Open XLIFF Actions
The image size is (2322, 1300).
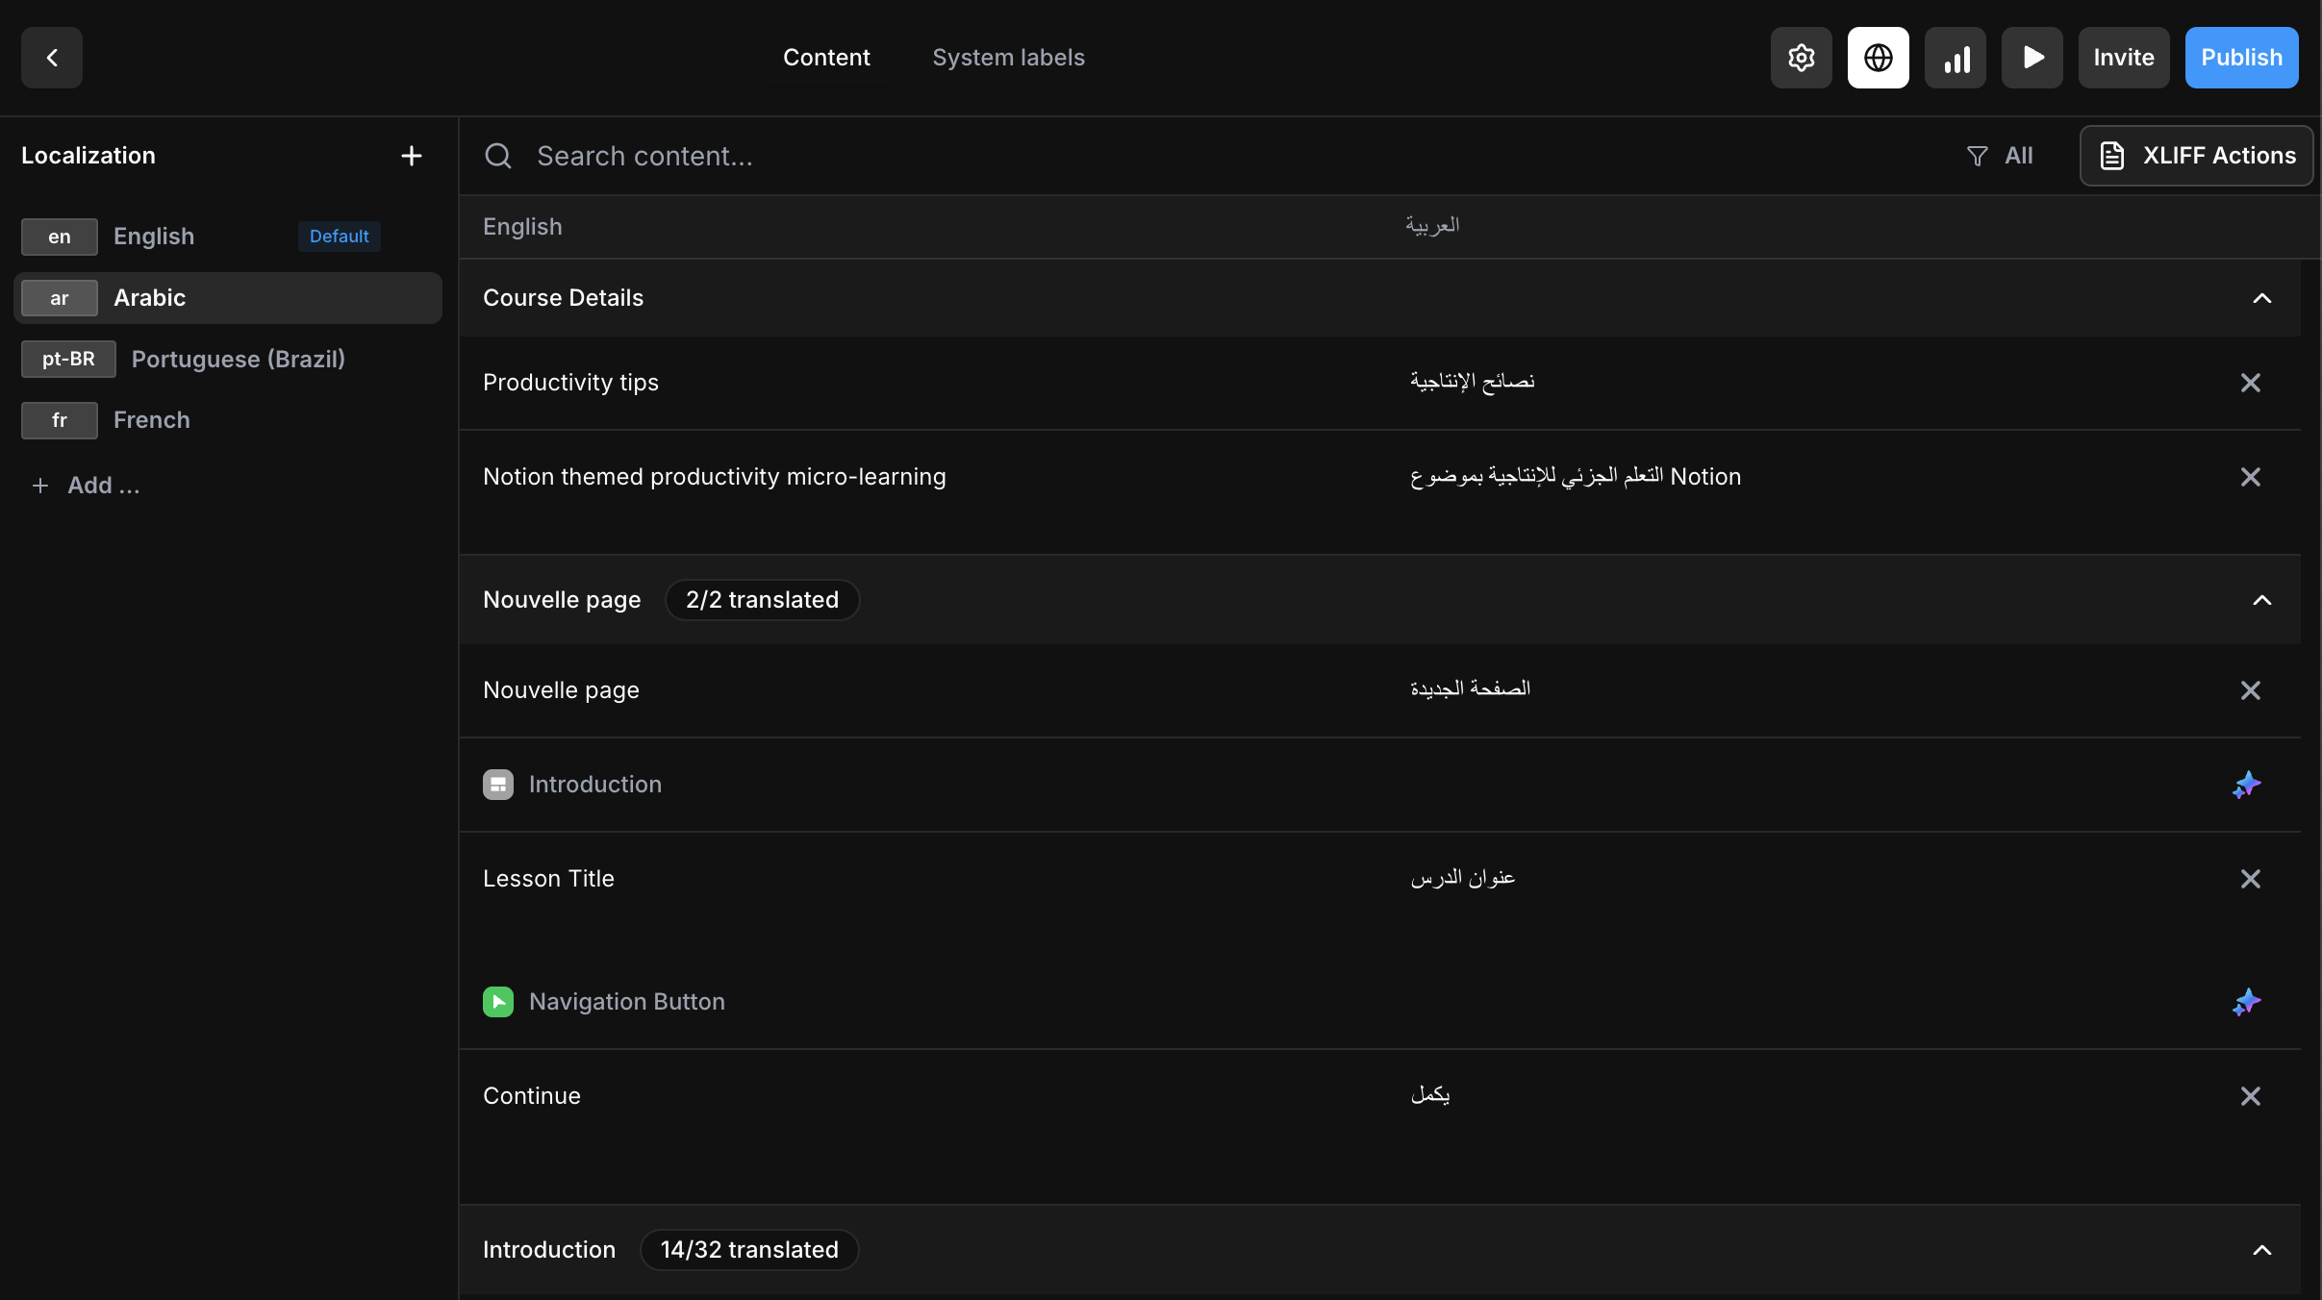pyautogui.click(x=2196, y=156)
